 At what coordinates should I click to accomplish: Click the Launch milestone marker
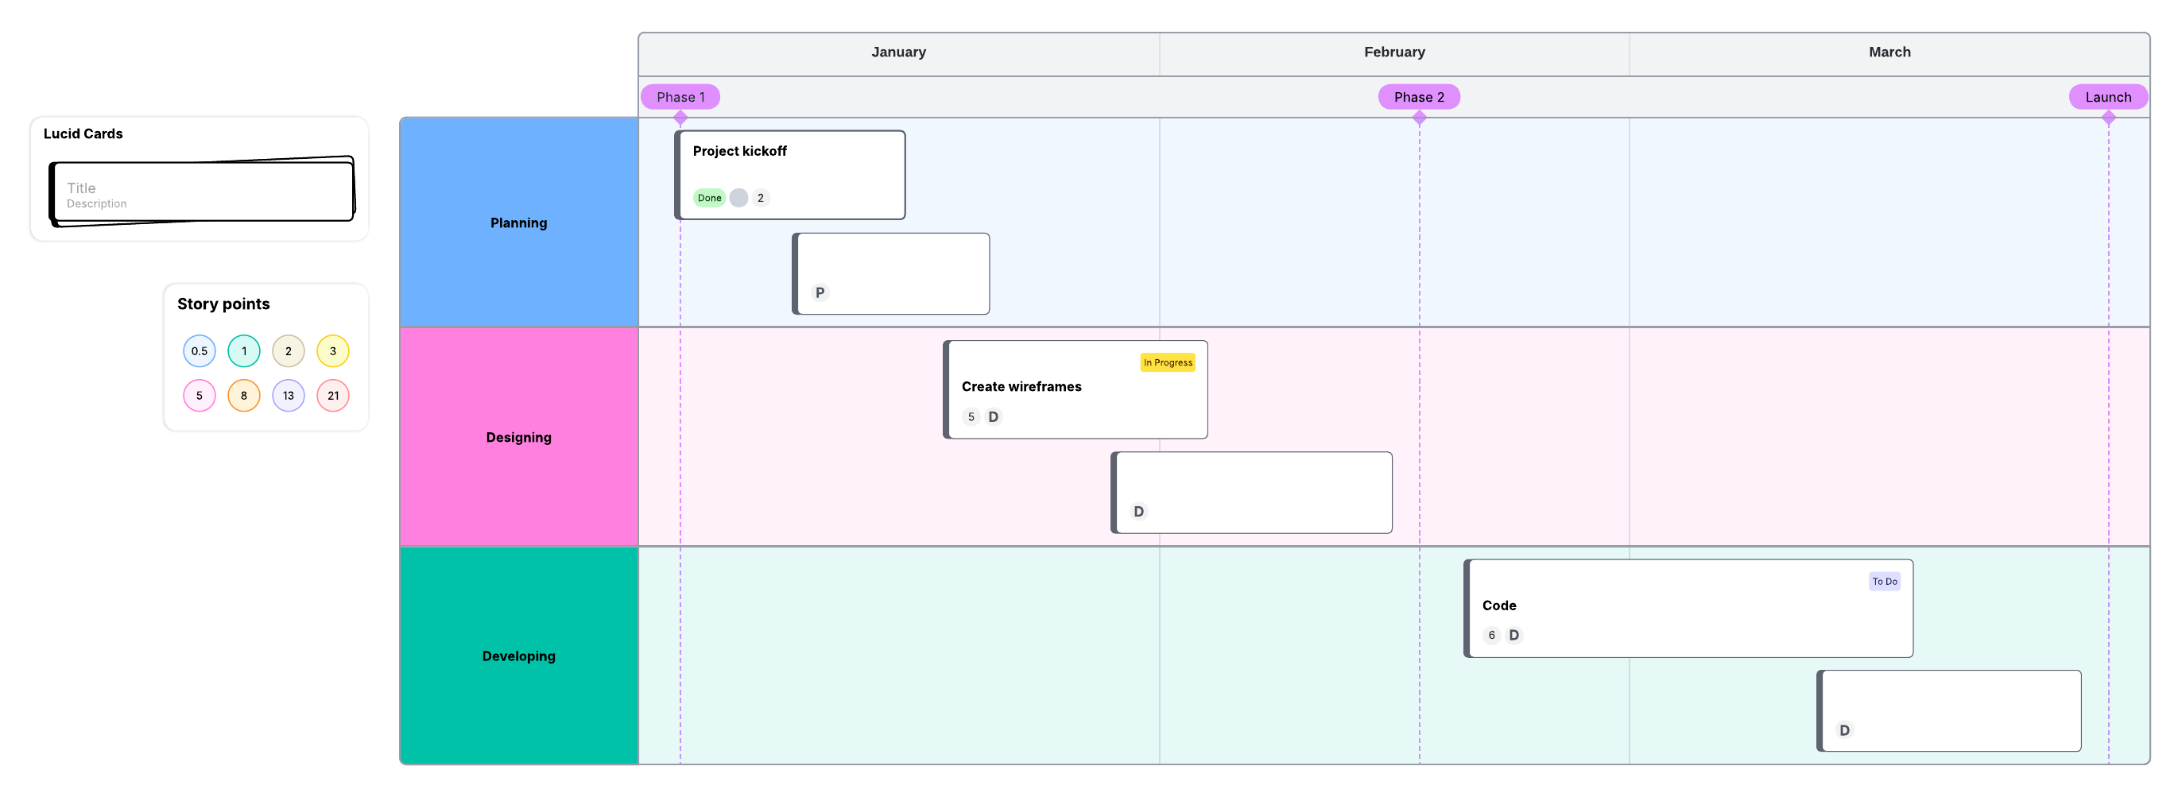tap(2106, 97)
